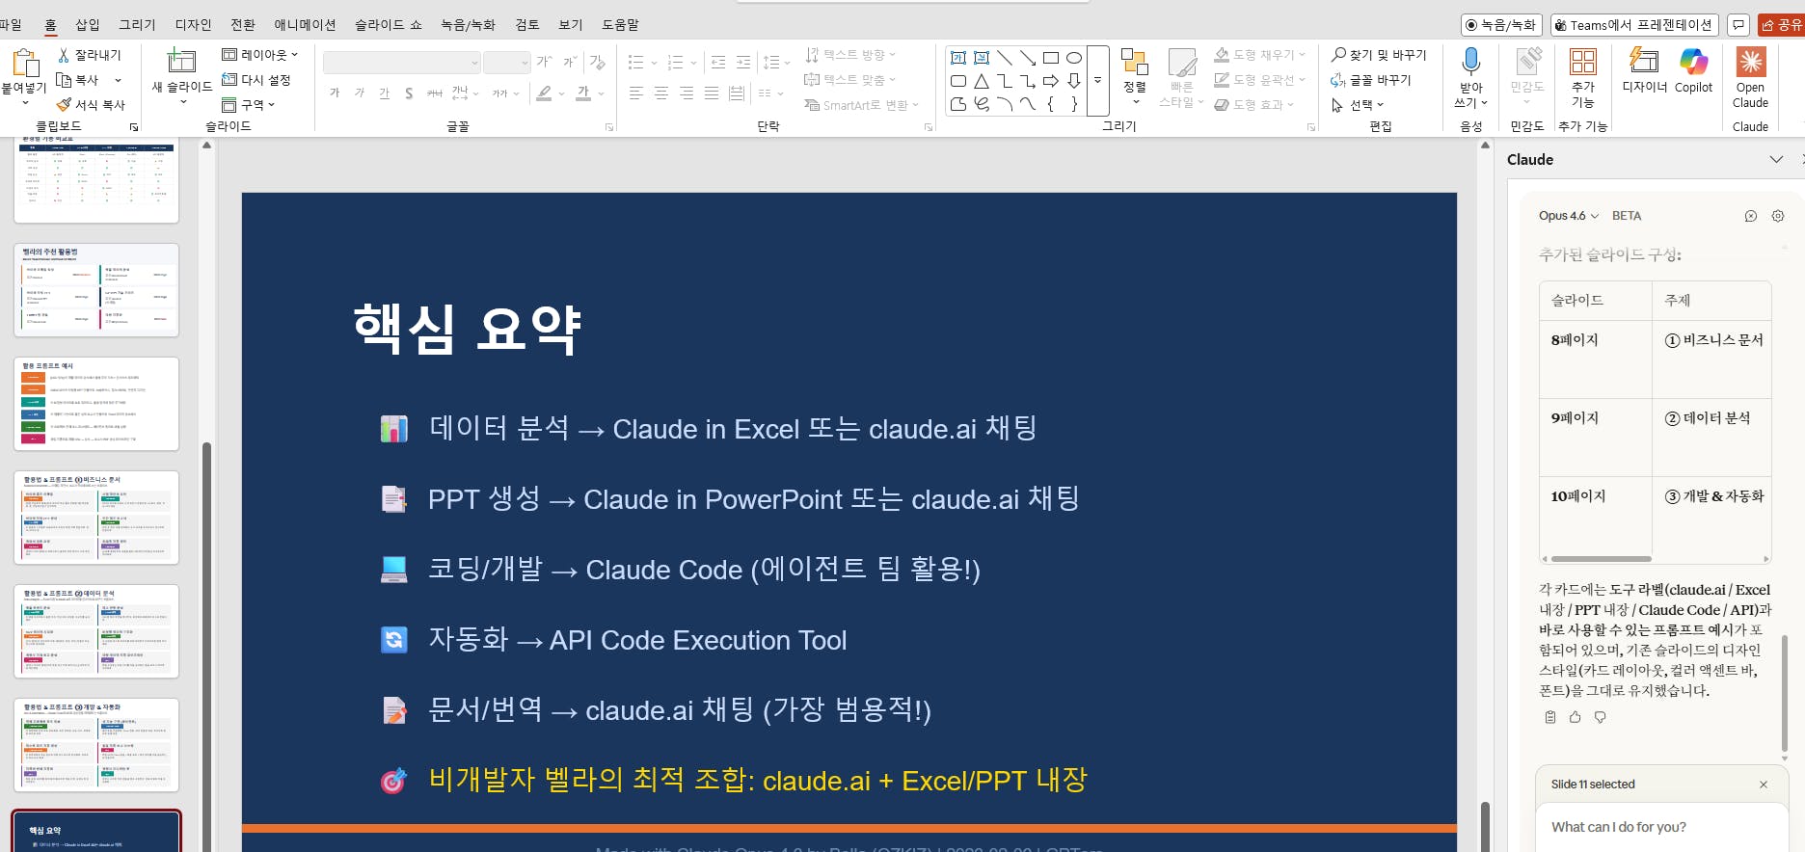Toggle left text alignment
The height and width of the screenshot is (852, 1805).
click(636, 93)
